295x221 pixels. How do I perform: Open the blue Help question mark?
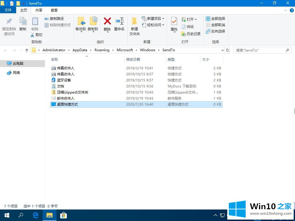[x=292, y=10]
